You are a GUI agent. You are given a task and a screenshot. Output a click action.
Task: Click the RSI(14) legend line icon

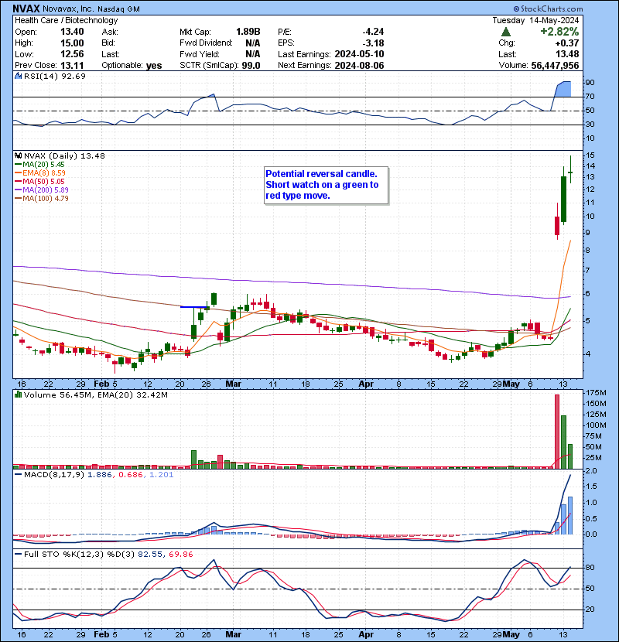[x=18, y=77]
